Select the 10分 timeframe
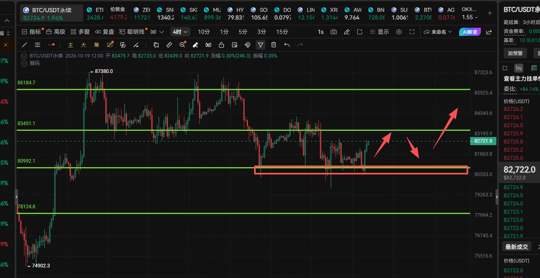Image resolution: width=540 pixels, height=278 pixels. (204, 32)
